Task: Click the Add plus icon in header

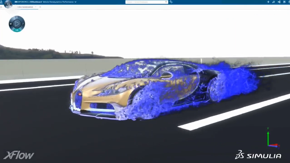Action: [268, 2]
